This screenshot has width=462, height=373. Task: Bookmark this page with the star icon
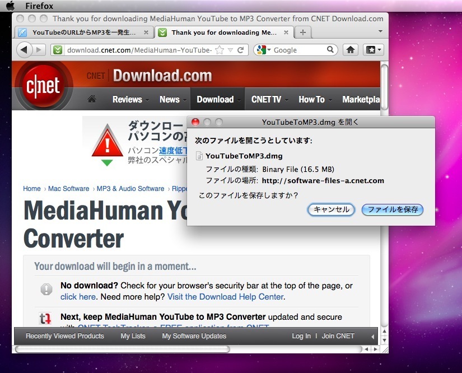click(220, 50)
